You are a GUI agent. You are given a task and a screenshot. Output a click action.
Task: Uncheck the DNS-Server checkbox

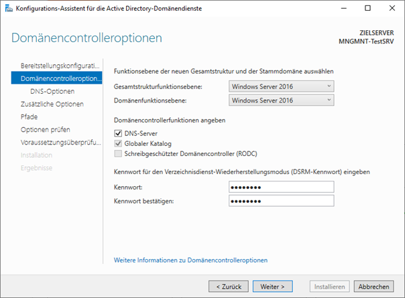click(x=119, y=133)
